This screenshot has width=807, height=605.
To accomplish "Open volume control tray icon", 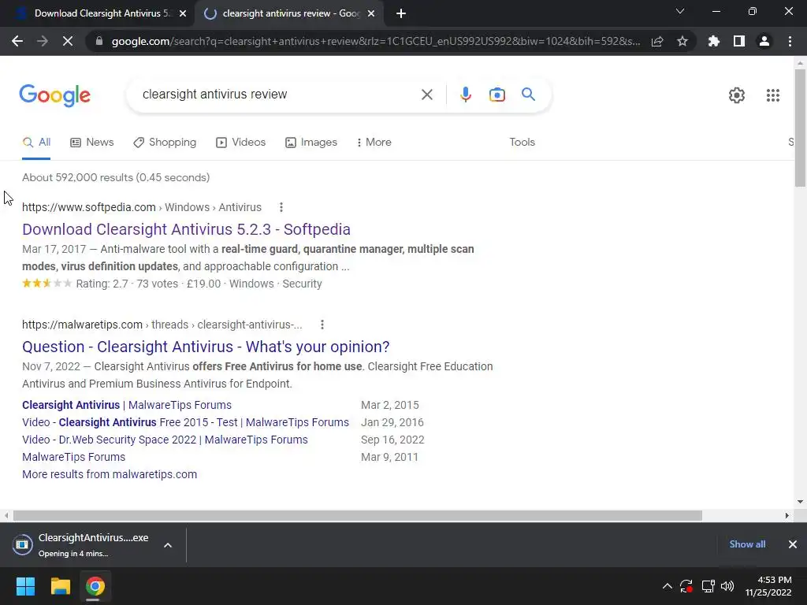I will 727,586.
